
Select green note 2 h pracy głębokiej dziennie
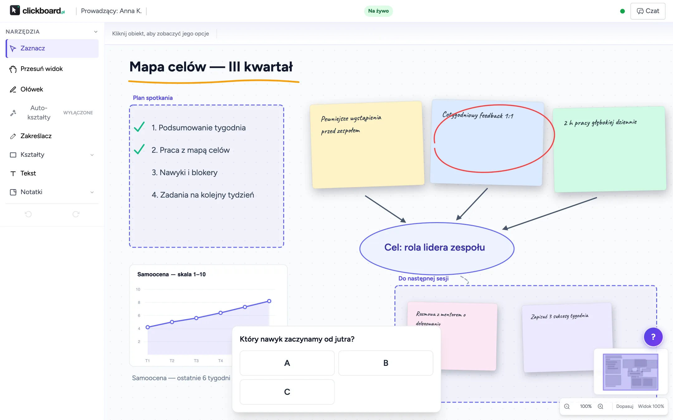click(609, 149)
